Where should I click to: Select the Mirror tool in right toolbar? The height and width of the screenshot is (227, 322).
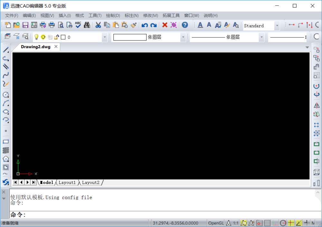(317, 105)
